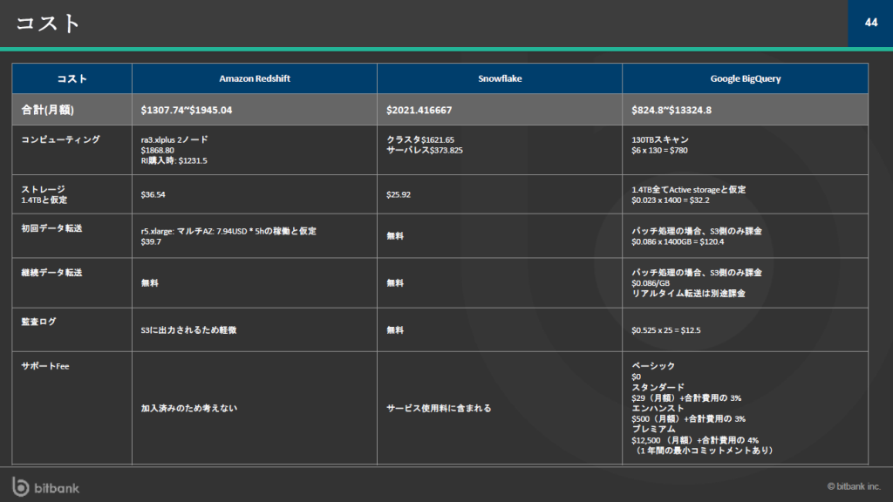The image size is (893, 502).
Task: Click 130TBスキャン text
Action: 659,139
